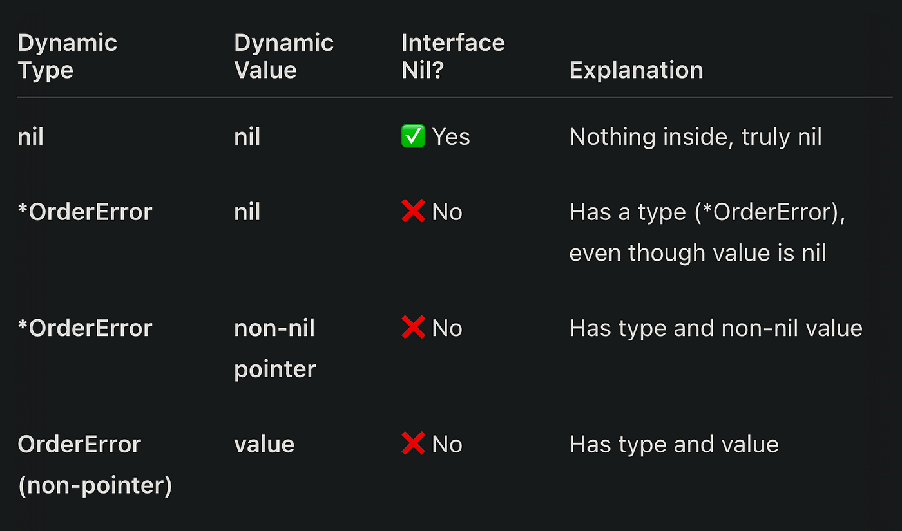Click the Explanation column header
Viewport: 902px width, 531px height.
click(x=636, y=70)
